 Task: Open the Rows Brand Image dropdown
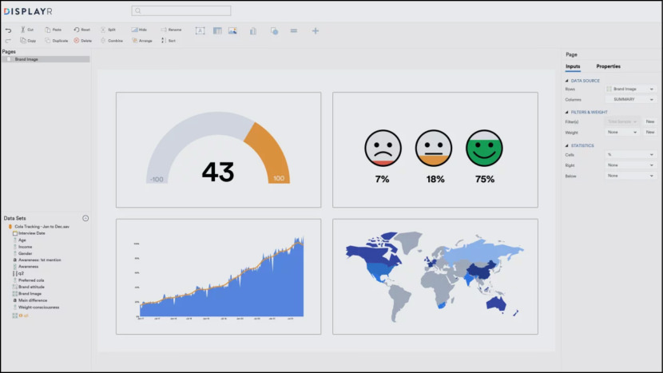coord(630,89)
